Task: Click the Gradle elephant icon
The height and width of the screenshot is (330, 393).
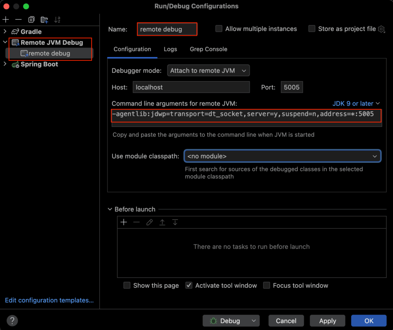Action: pos(15,31)
